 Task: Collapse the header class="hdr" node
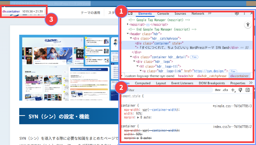pyautogui.click(x=128, y=34)
